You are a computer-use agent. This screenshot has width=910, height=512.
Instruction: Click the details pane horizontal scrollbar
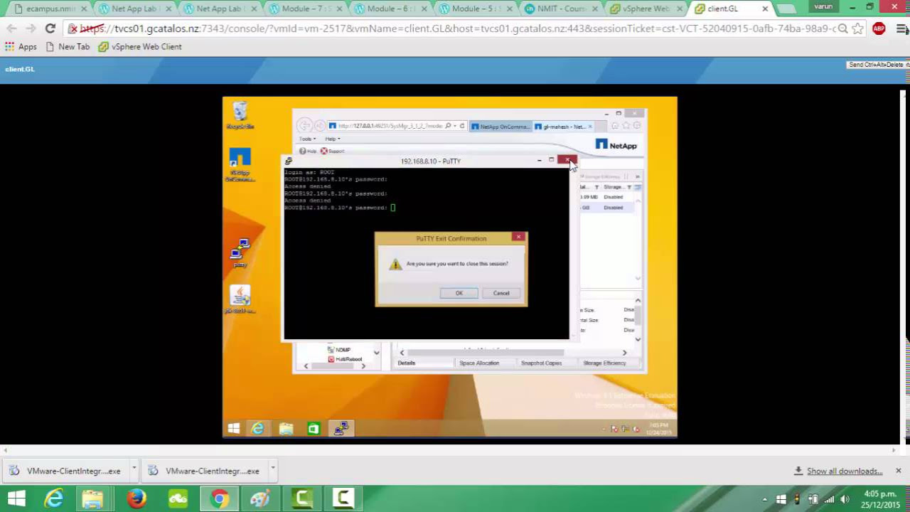coord(485,353)
